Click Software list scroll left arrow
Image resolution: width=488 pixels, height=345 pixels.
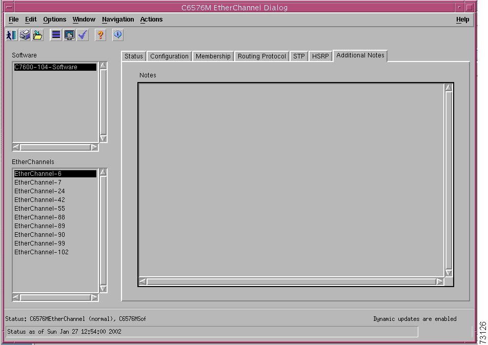click(16, 147)
